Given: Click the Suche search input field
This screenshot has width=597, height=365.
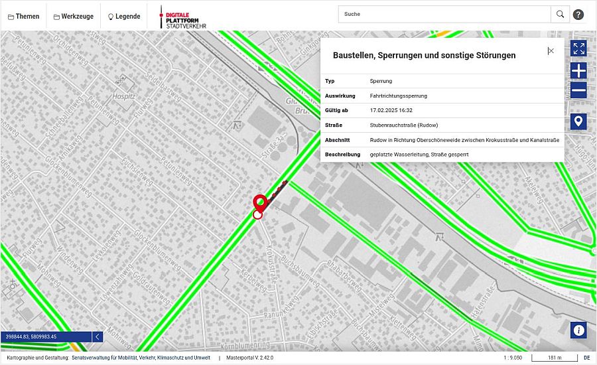Looking at the screenshot, I should pyautogui.click(x=444, y=14).
